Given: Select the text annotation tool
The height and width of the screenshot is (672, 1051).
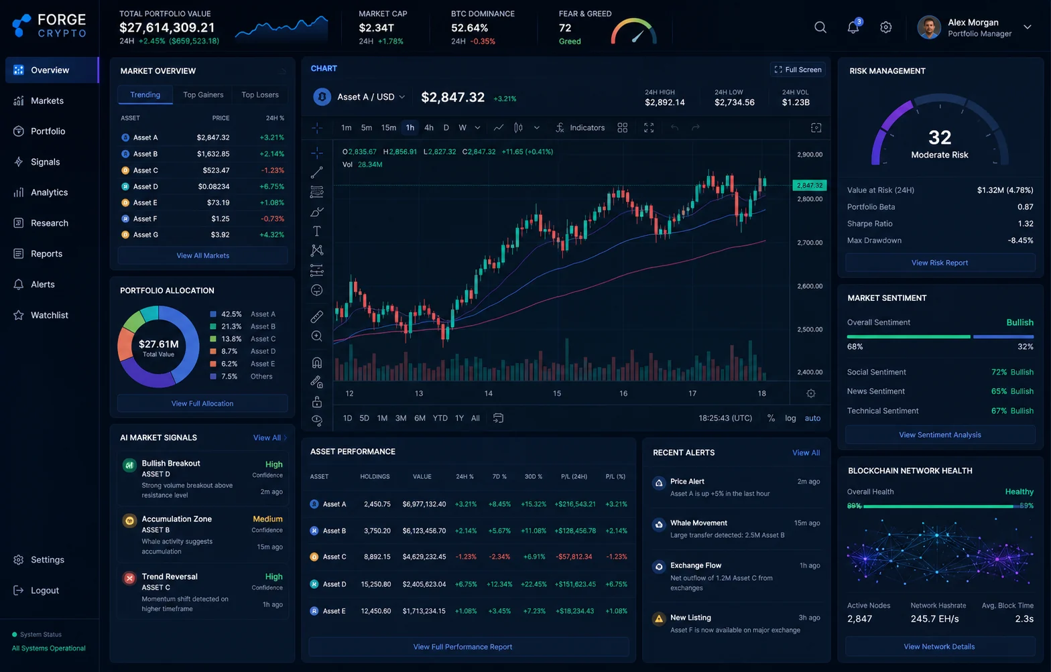Looking at the screenshot, I should click(x=317, y=231).
